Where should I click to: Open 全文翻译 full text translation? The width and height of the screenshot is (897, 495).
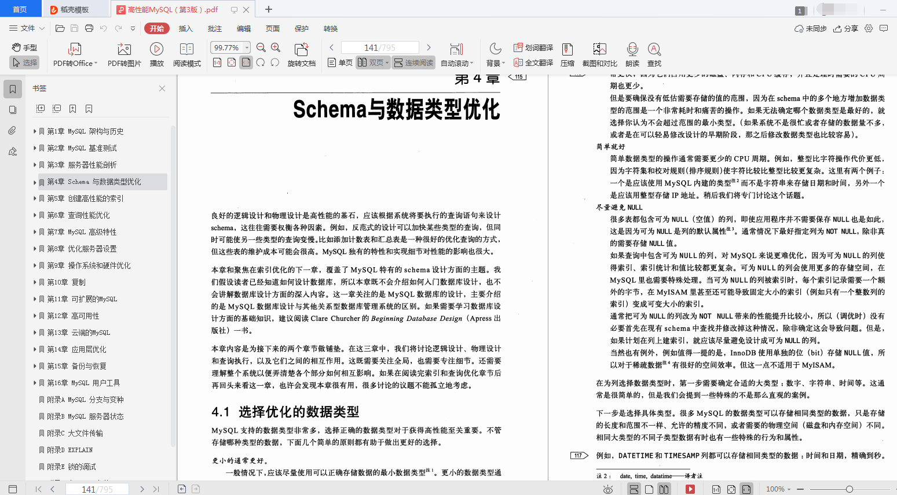coord(533,62)
